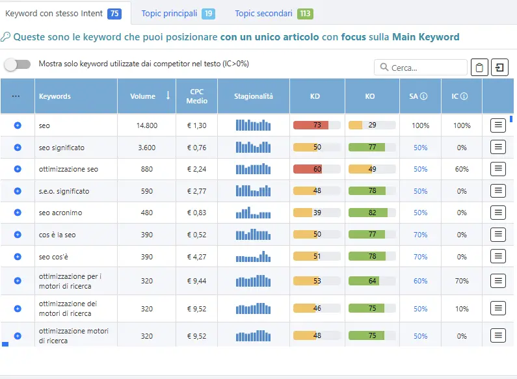This screenshot has width=517, height=379.
Task: Click seasonality chart for 'seo acronimo'
Action: pos(253,213)
